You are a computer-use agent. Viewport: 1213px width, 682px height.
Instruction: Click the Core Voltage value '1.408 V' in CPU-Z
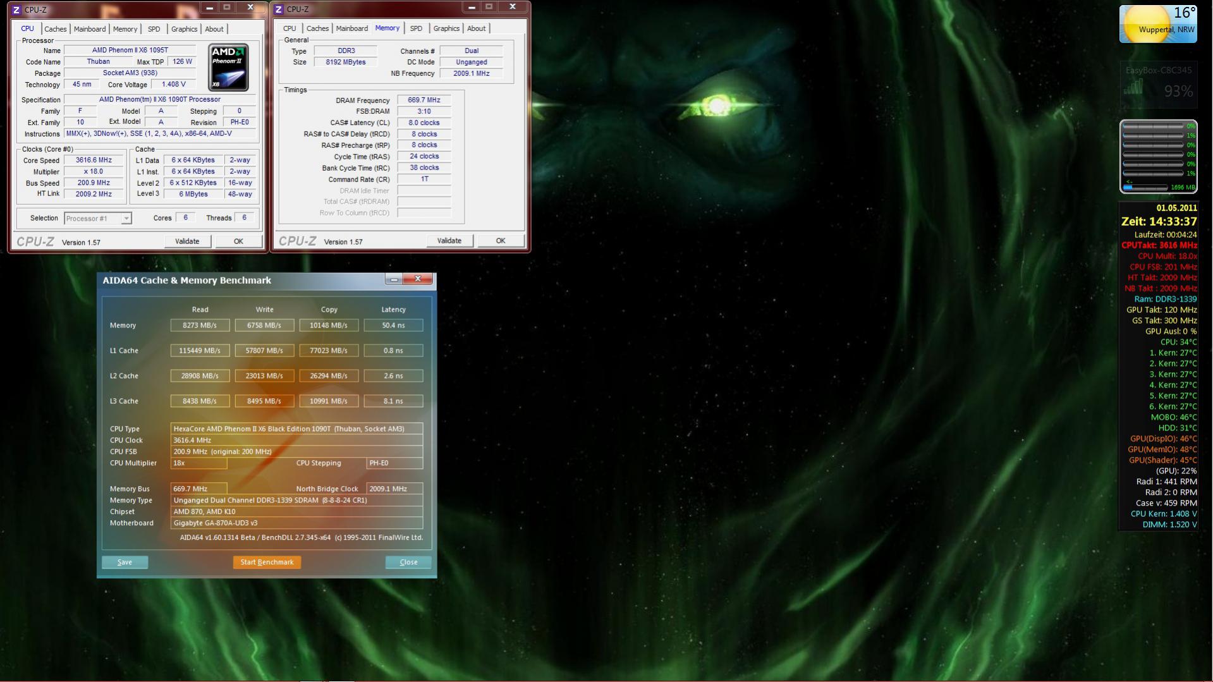(174, 84)
